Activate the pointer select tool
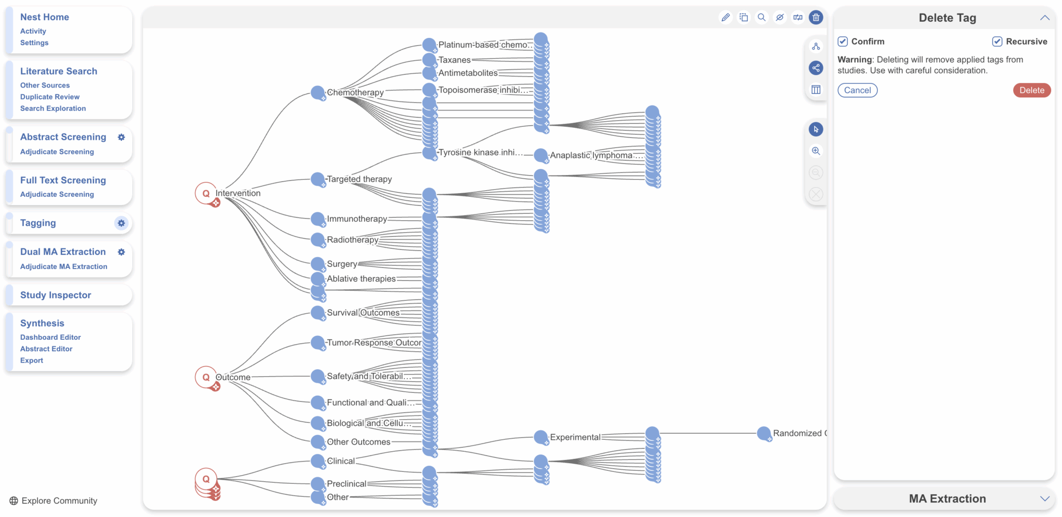 point(816,130)
